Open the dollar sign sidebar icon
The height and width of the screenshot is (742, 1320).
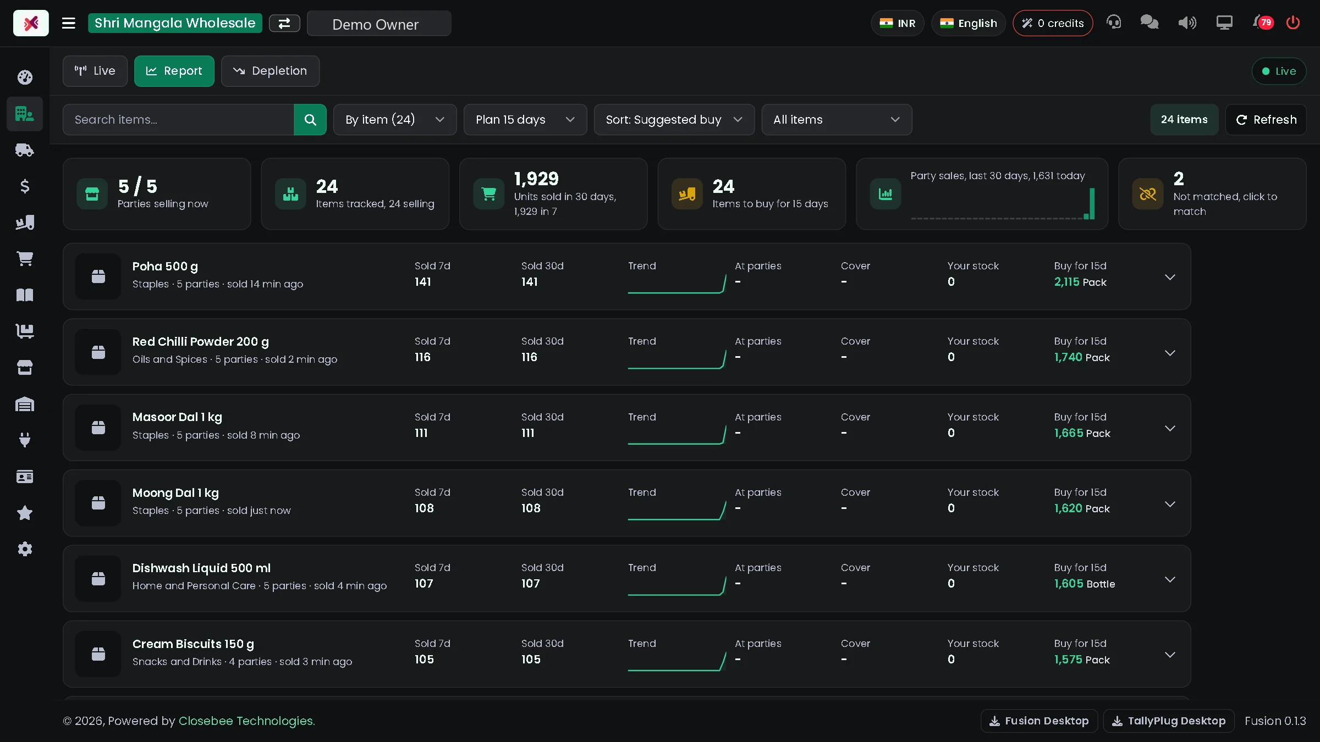pyautogui.click(x=25, y=186)
